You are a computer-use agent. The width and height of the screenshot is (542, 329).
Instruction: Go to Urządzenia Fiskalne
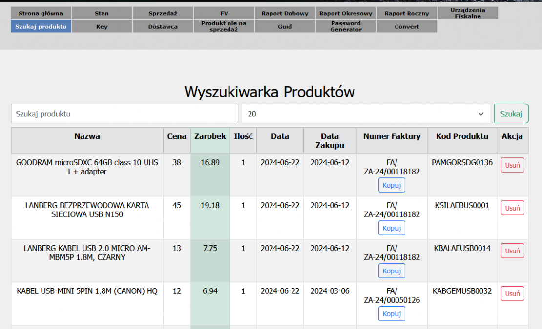[x=468, y=13]
